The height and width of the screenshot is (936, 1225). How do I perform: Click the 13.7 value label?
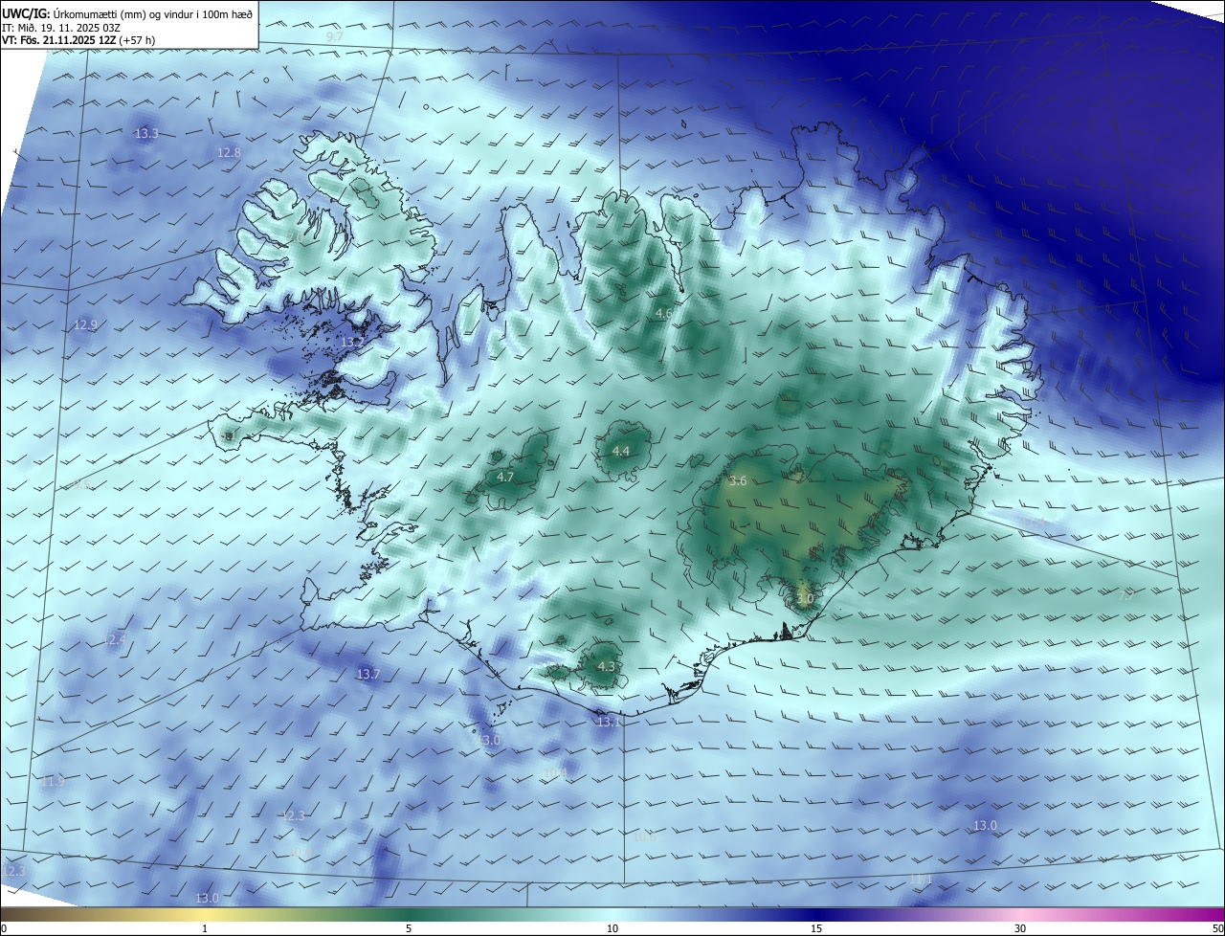pyautogui.click(x=368, y=675)
